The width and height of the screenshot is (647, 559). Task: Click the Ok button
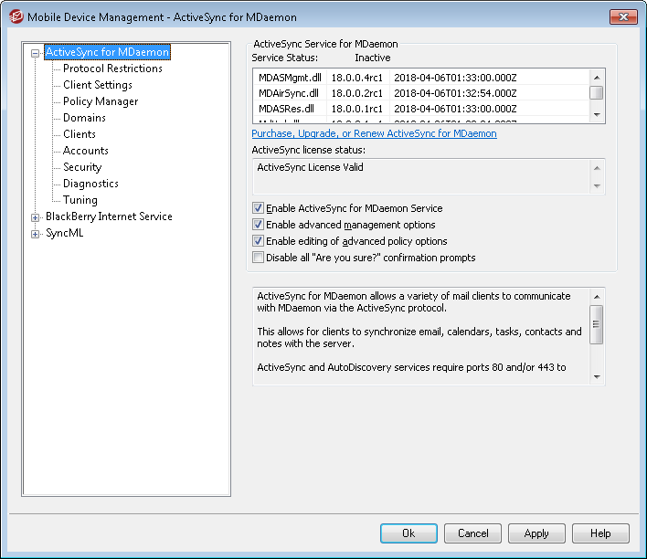tap(408, 533)
